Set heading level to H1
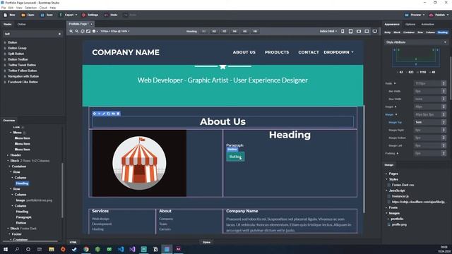The image size is (452, 254). [x=204, y=31]
